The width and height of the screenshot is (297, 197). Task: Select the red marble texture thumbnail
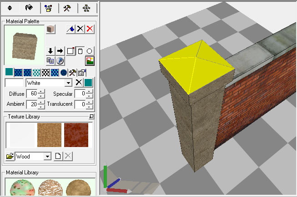[x=76, y=135]
